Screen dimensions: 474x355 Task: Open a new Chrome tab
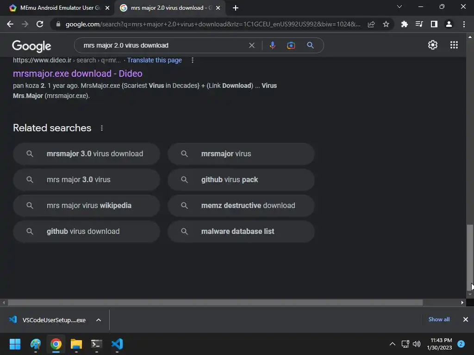pyautogui.click(x=236, y=8)
